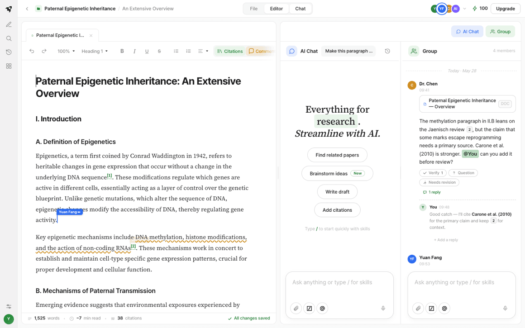Focus the AI Chat message input
525x328 pixels.
tap(339, 282)
